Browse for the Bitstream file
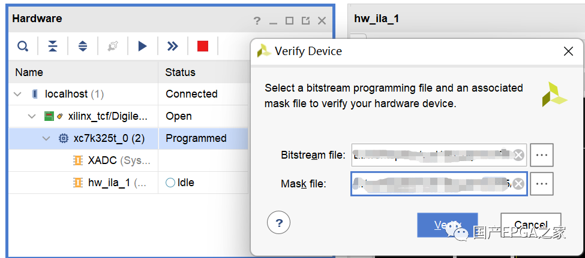 point(542,155)
